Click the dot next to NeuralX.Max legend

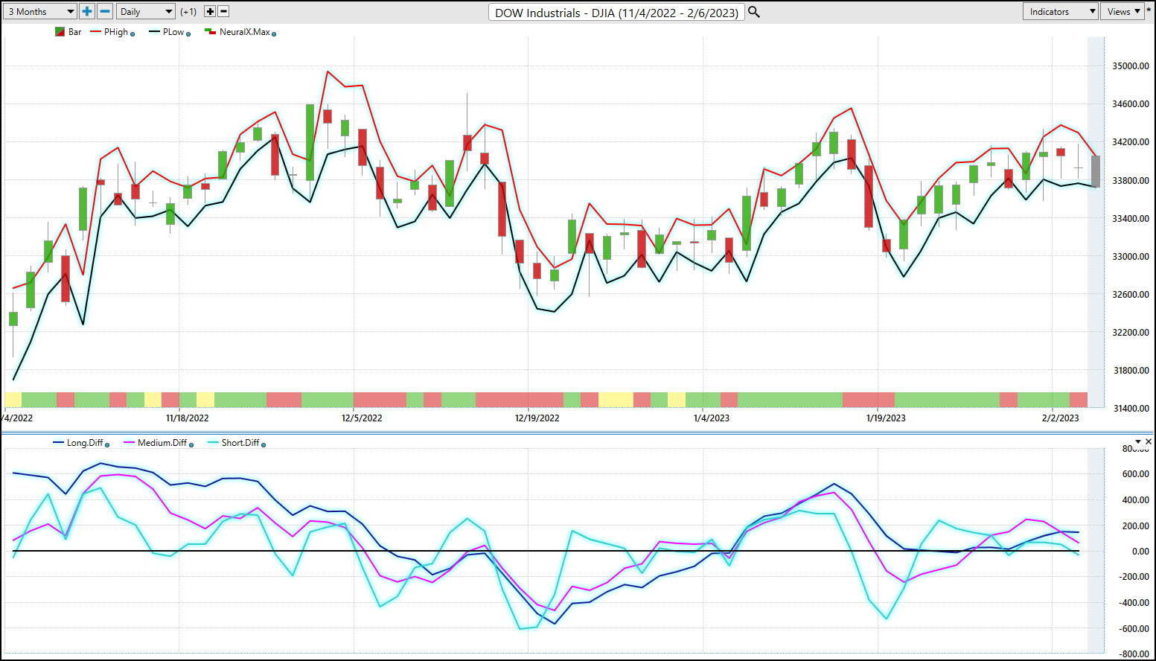coord(274,34)
